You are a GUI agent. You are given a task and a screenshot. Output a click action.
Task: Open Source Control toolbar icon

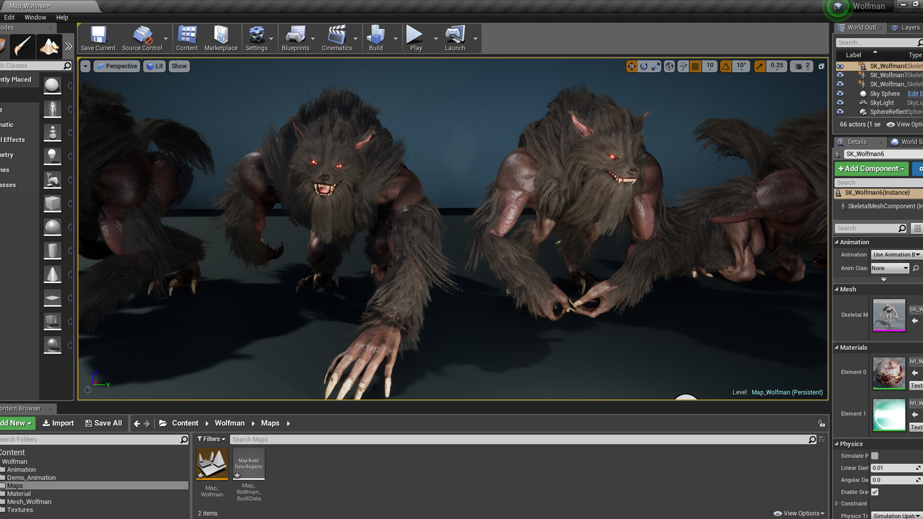coord(142,38)
